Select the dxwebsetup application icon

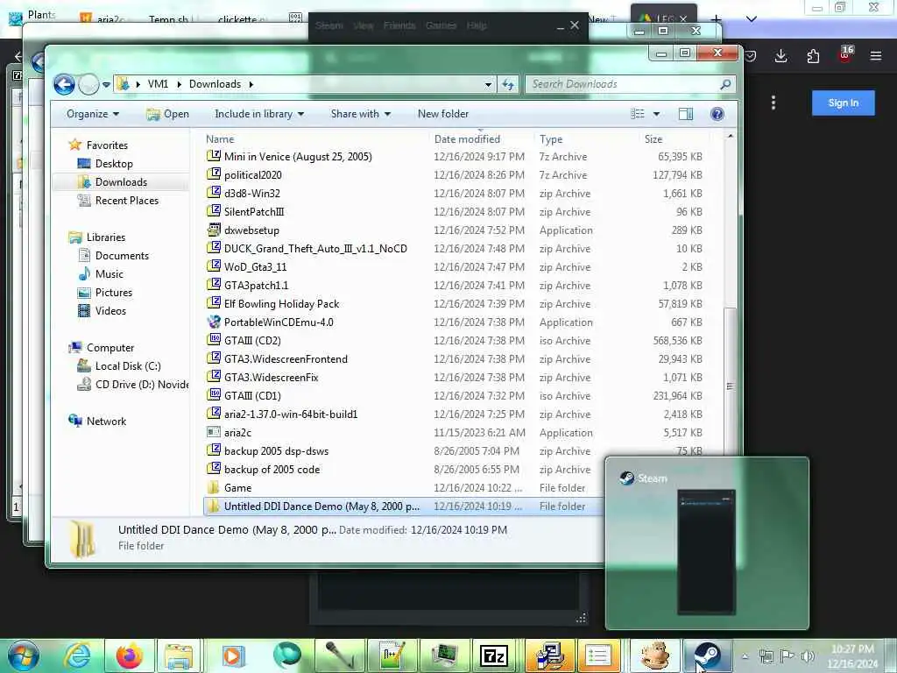pos(214,230)
